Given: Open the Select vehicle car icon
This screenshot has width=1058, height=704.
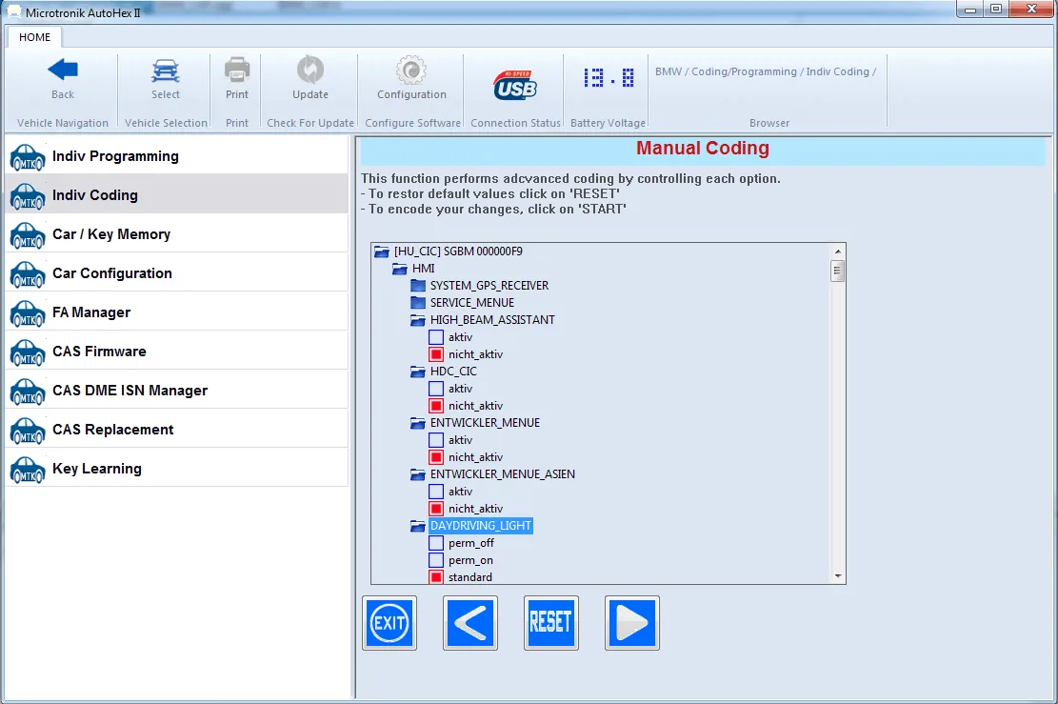Looking at the screenshot, I should tap(166, 70).
